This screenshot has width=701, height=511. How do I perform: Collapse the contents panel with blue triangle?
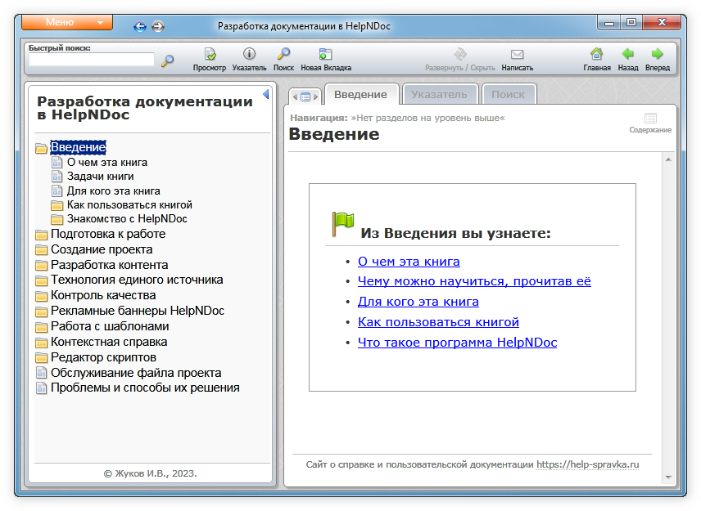(x=266, y=94)
